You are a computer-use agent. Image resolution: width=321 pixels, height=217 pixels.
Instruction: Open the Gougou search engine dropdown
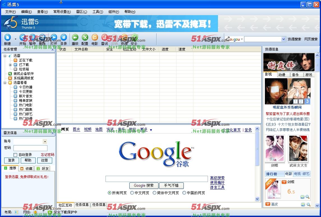coord(242,39)
